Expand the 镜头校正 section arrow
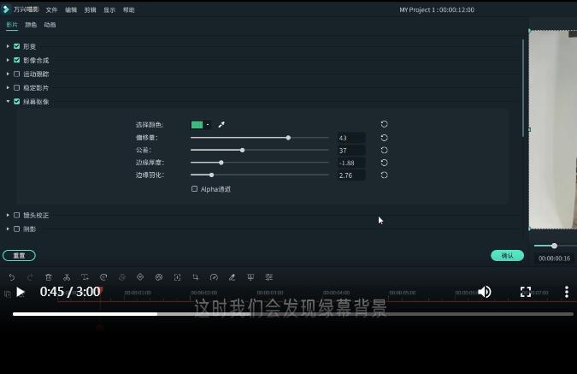 [8, 215]
